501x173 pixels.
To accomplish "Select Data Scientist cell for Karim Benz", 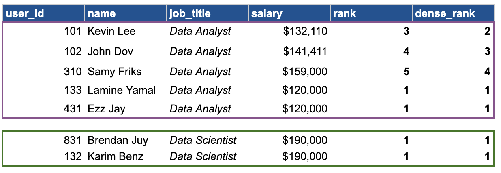I will coord(208,156).
